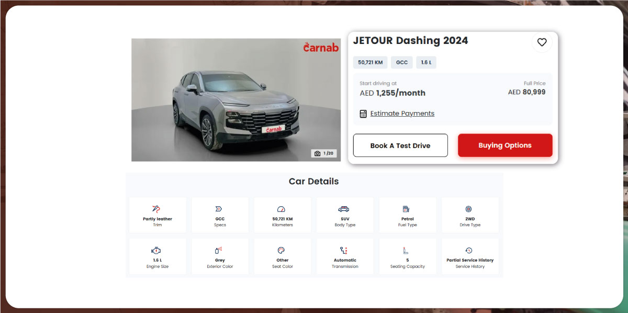Click the 50,721 KM tag chip
Viewport: 628px width, 313px height.
coord(370,62)
